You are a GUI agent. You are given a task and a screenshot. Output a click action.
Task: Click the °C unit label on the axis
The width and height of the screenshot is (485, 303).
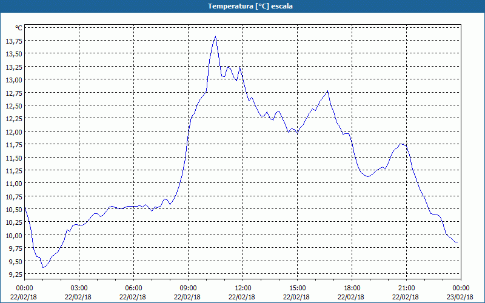point(19,28)
